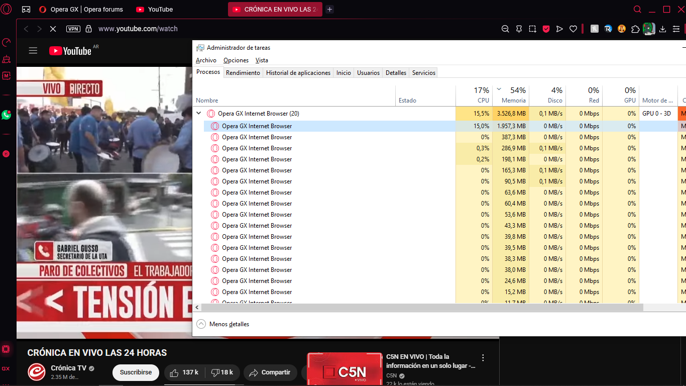Click the Crónica TV channel avatar
The width and height of the screenshot is (686, 386).
click(36, 371)
